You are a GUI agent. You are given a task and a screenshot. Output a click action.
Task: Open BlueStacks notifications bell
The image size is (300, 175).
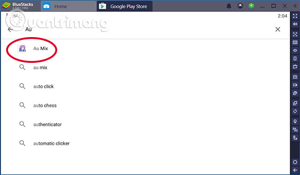pos(229,6)
